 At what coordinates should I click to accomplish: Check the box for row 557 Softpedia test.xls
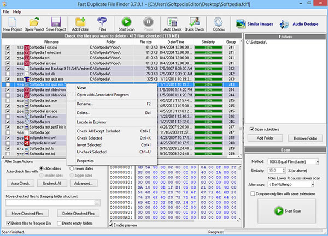tap(8, 74)
